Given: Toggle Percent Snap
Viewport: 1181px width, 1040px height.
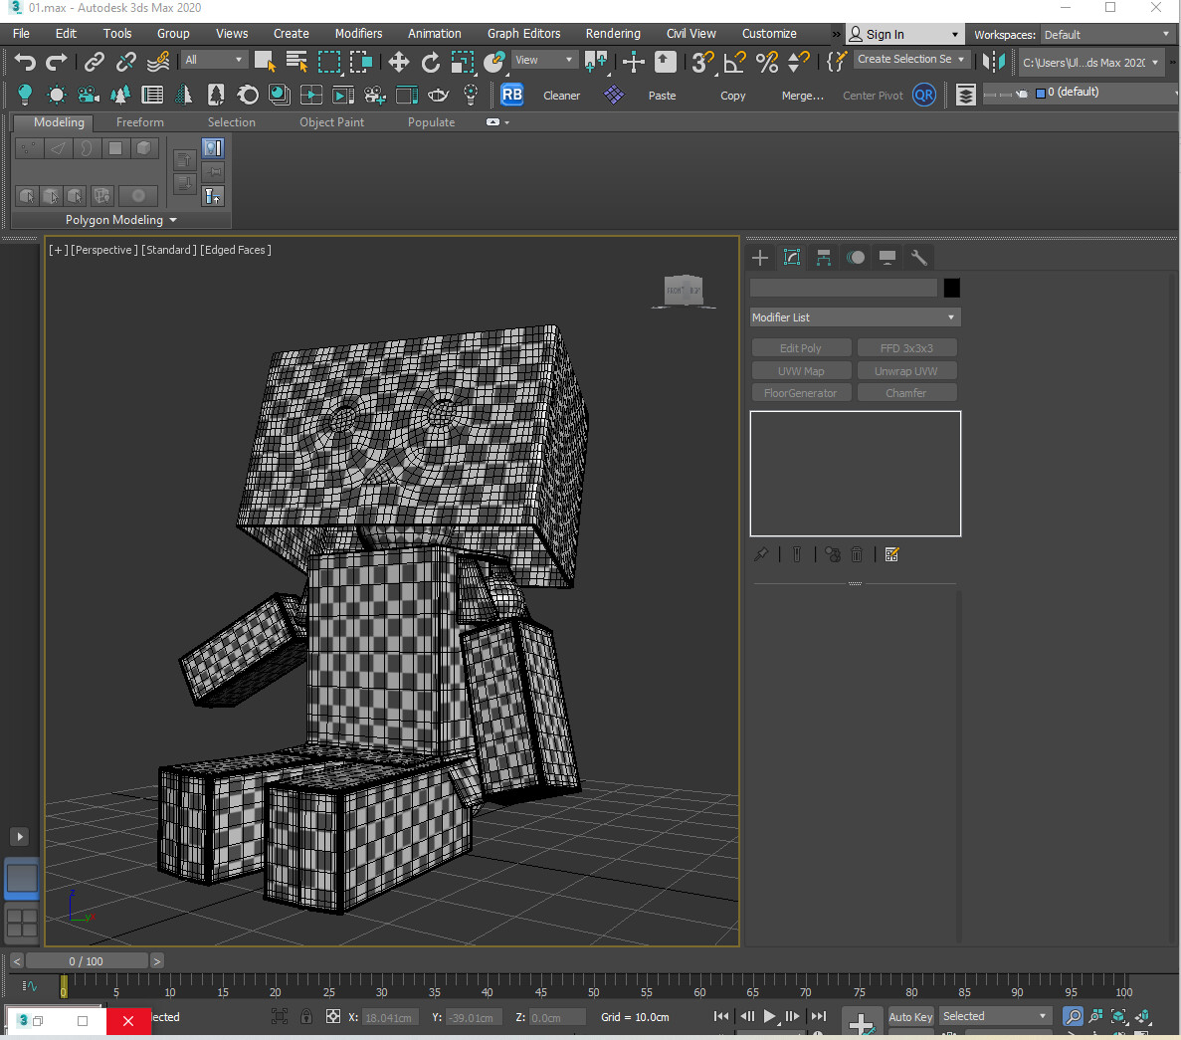Looking at the screenshot, I should [767, 61].
